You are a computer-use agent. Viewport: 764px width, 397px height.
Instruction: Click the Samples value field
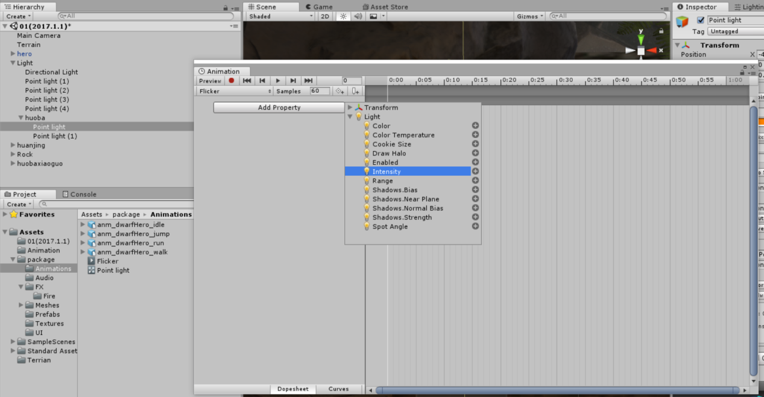[x=320, y=91]
